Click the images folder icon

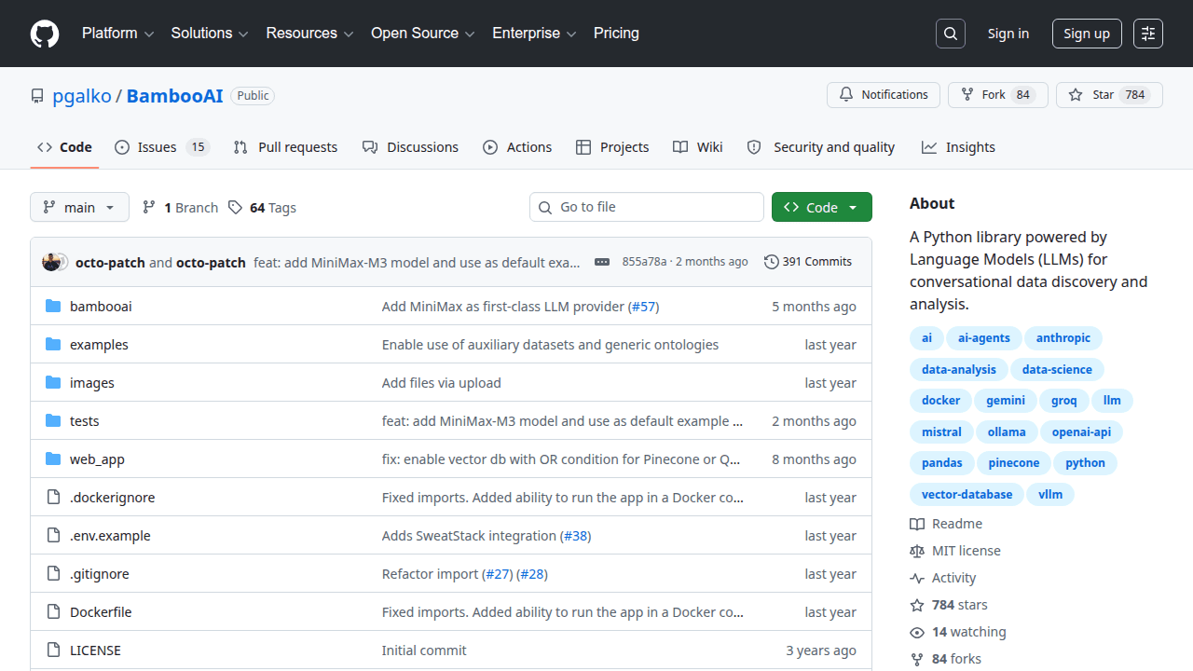tap(53, 382)
